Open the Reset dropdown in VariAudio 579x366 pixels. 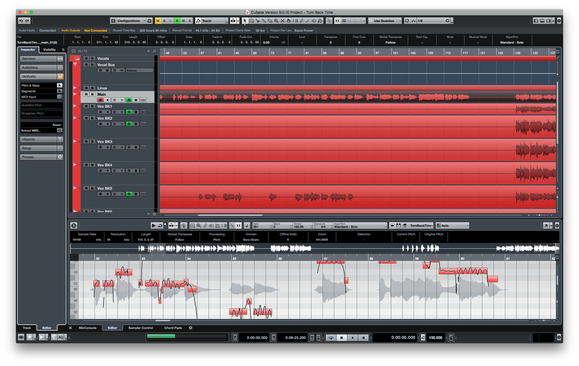[x=57, y=125]
